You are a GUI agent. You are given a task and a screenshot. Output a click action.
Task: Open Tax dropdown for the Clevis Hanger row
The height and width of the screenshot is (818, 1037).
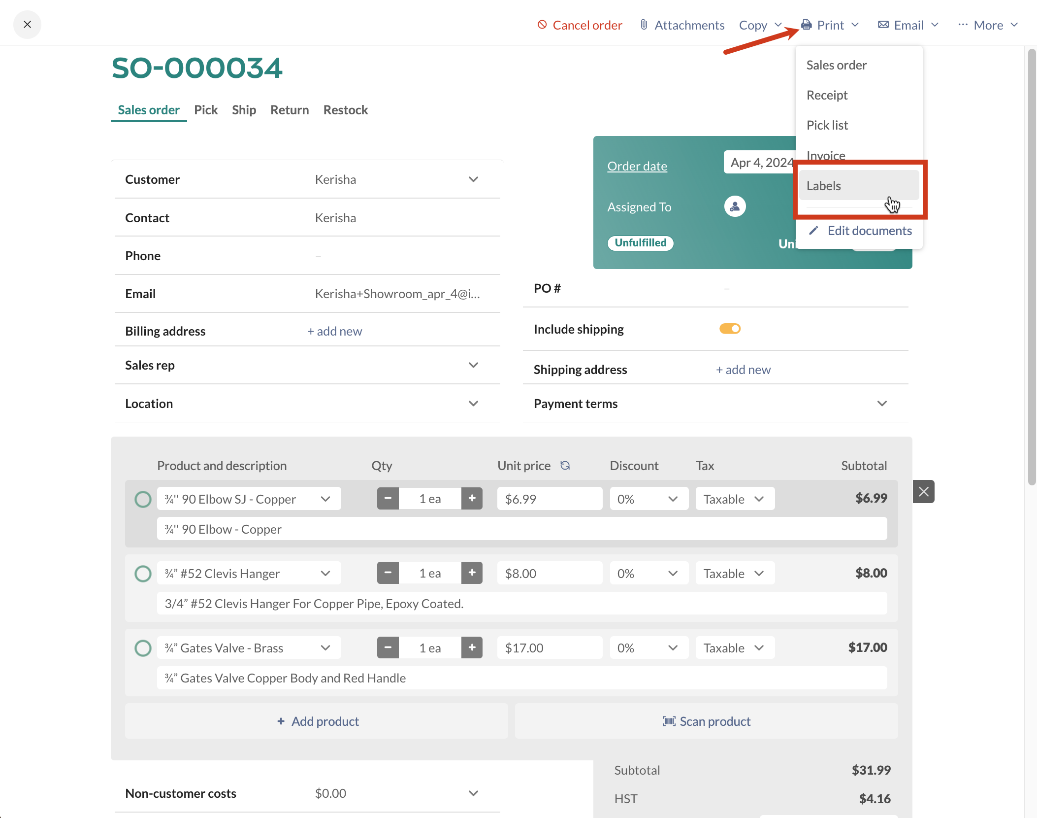(734, 573)
